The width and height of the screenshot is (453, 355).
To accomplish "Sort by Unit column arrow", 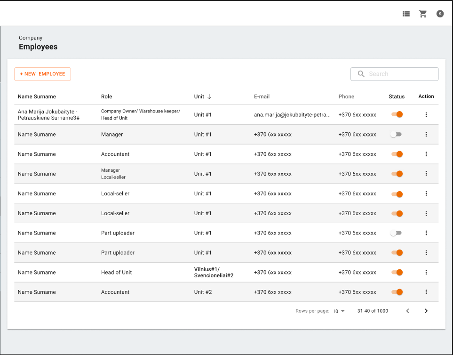I will (x=209, y=97).
